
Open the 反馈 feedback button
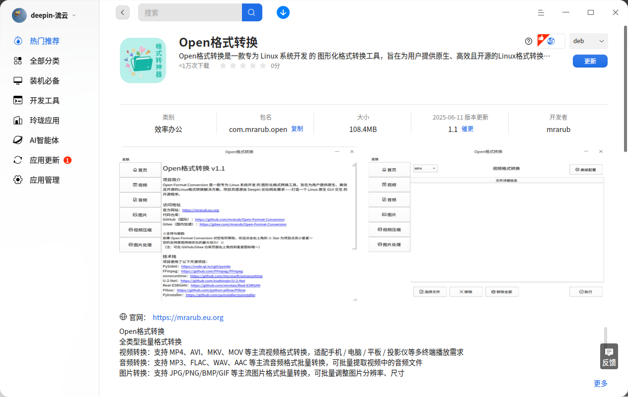(609, 356)
